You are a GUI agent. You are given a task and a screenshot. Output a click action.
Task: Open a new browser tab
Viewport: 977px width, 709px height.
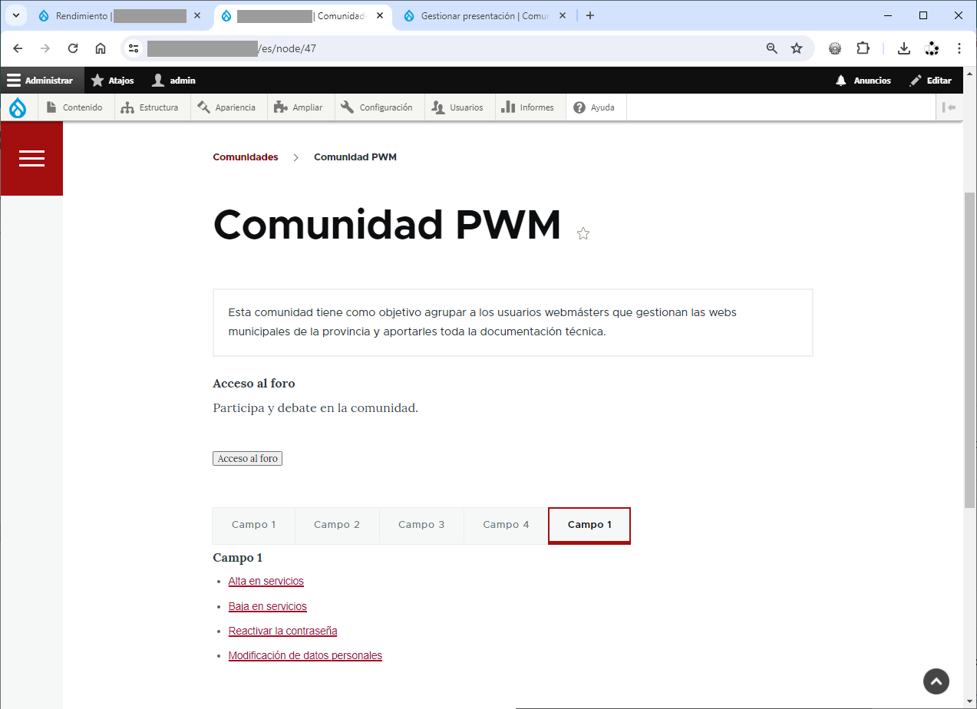pyautogui.click(x=589, y=15)
